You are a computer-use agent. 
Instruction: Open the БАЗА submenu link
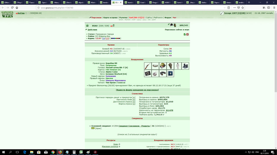(121, 20)
